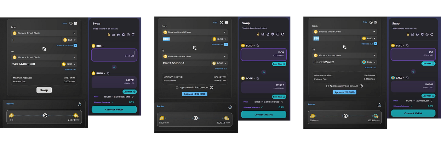Click Approve 250 BUSD button

coord(345,92)
